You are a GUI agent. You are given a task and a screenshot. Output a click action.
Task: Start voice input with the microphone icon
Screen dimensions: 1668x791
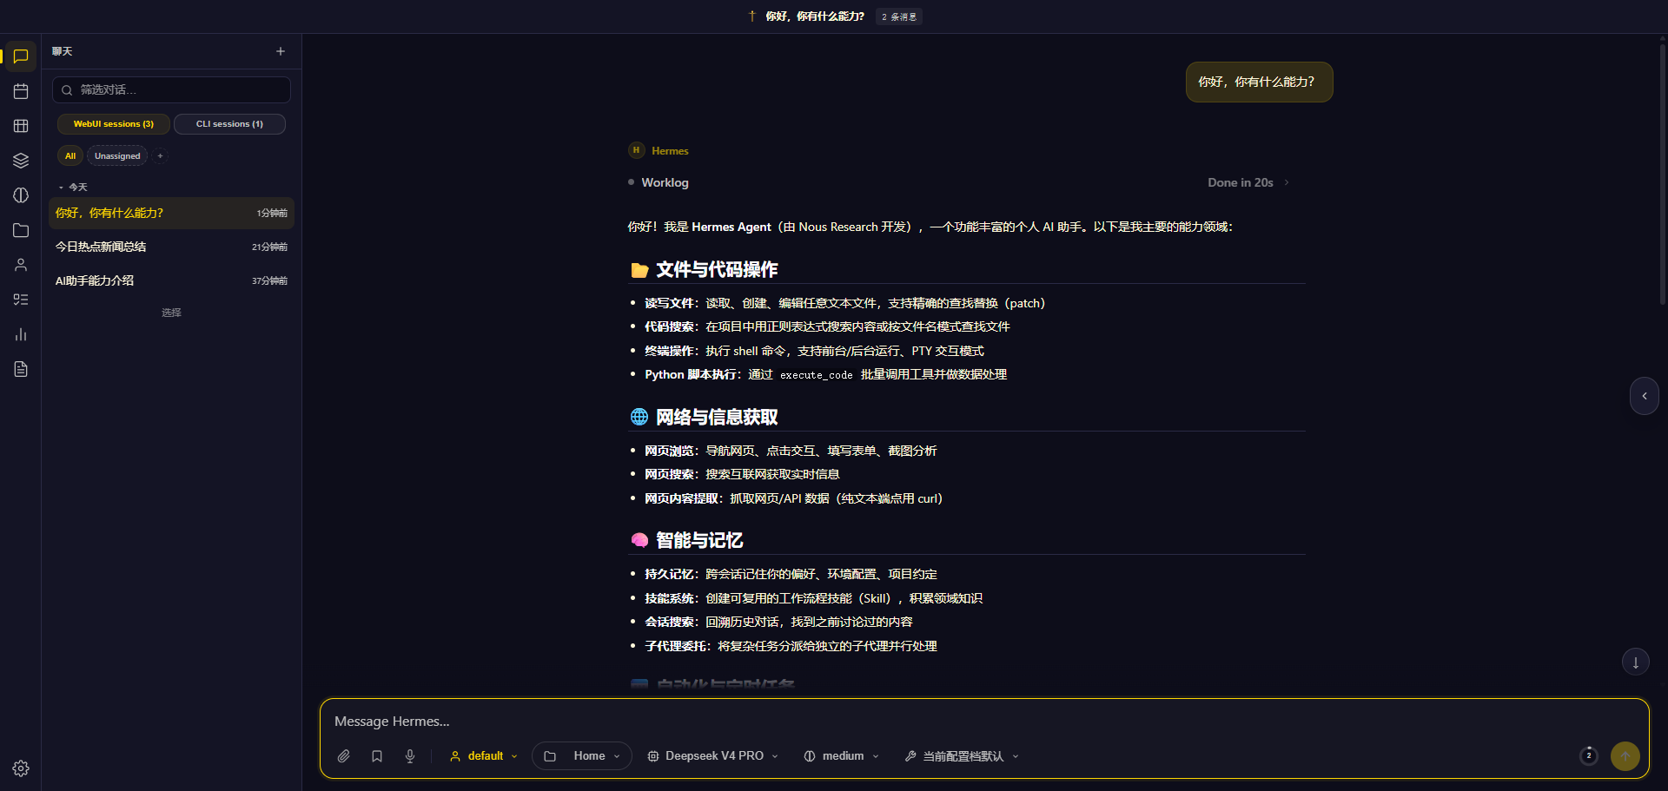pos(410,756)
